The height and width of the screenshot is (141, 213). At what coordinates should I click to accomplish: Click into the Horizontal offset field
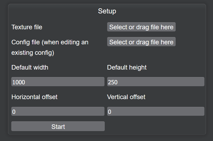click(x=58, y=111)
